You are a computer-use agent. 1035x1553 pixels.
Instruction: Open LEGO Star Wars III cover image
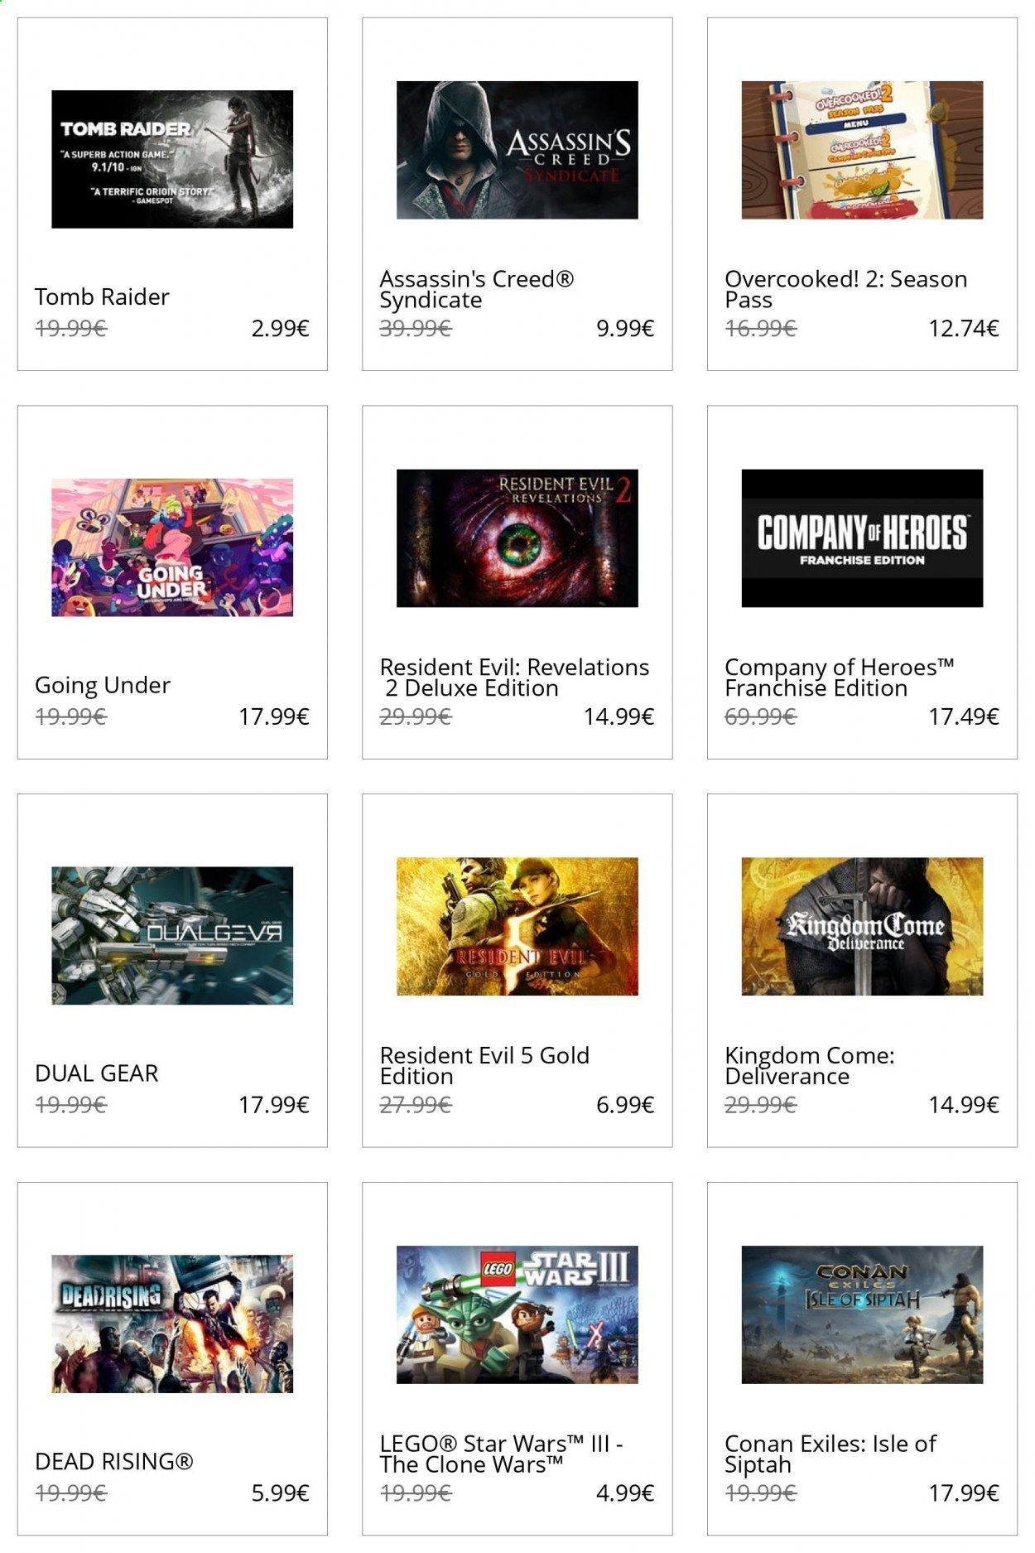pos(517,1314)
